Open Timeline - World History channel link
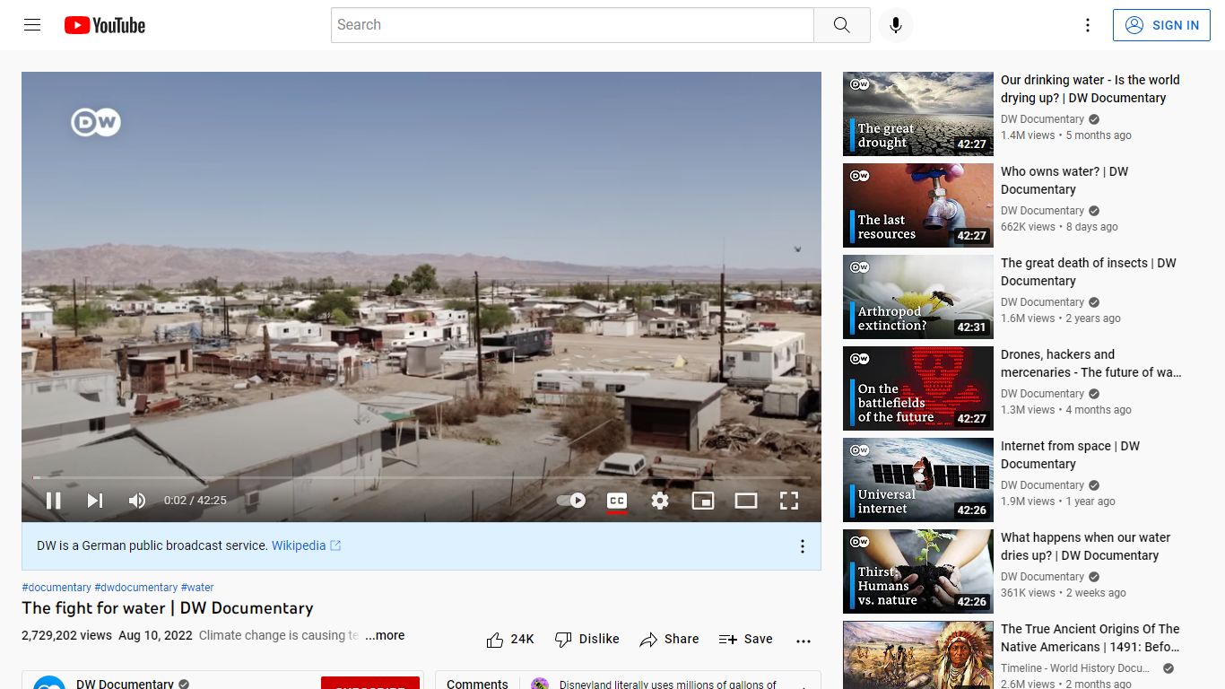 click(x=1075, y=668)
